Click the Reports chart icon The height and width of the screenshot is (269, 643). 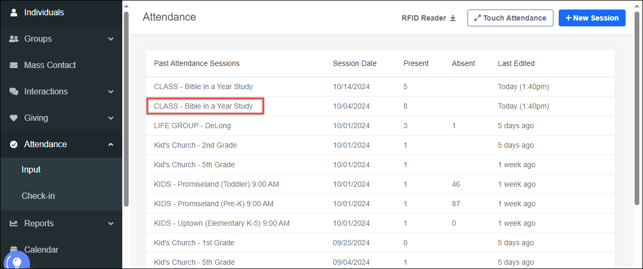14,223
